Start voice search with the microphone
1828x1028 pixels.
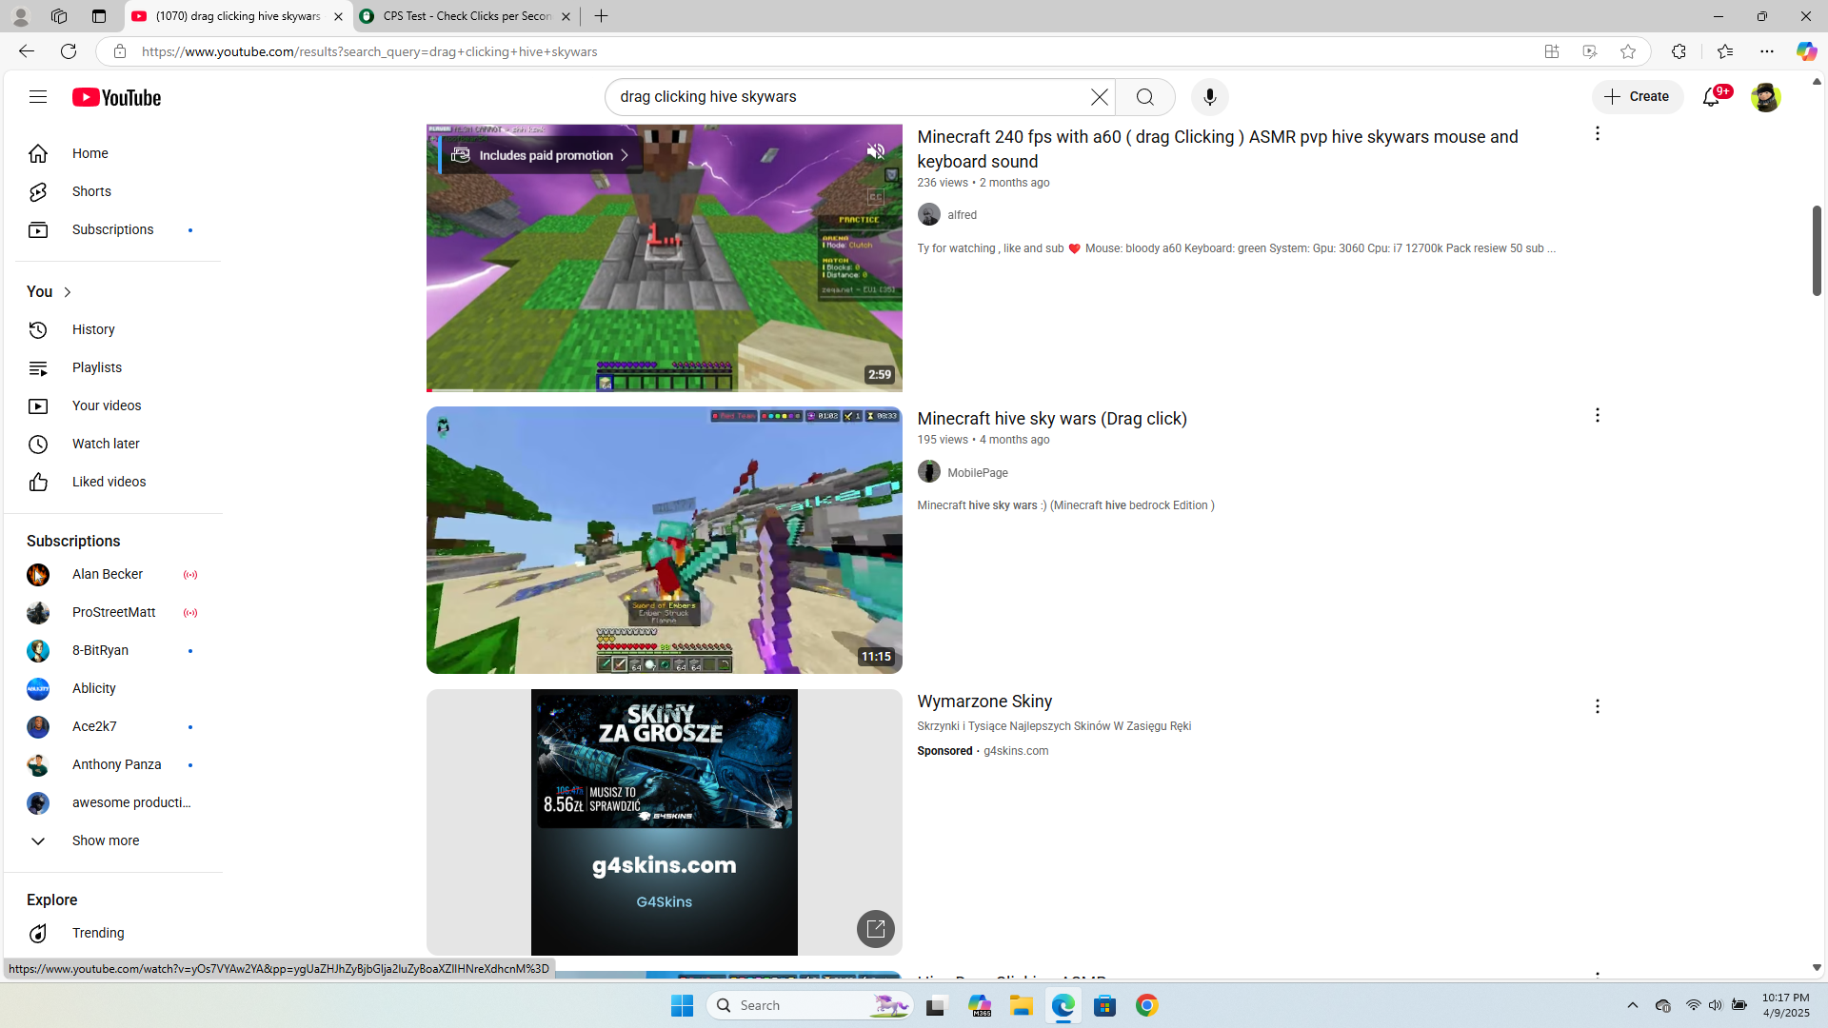coord(1210,97)
